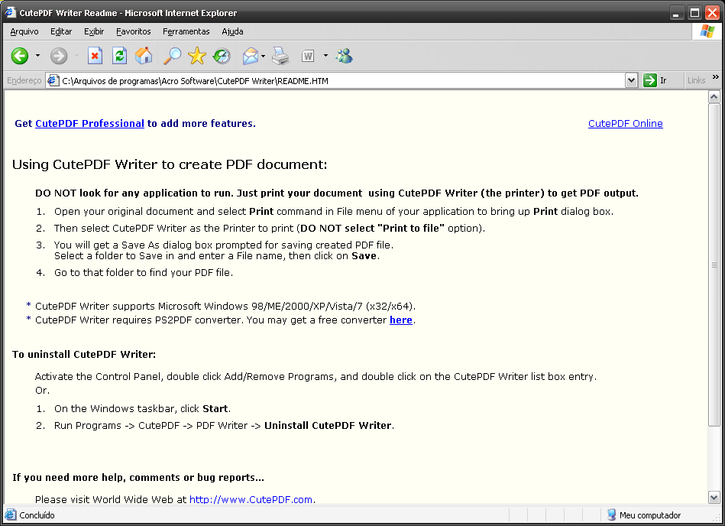Refresh the page with the Refresh icon

point(120,56)
